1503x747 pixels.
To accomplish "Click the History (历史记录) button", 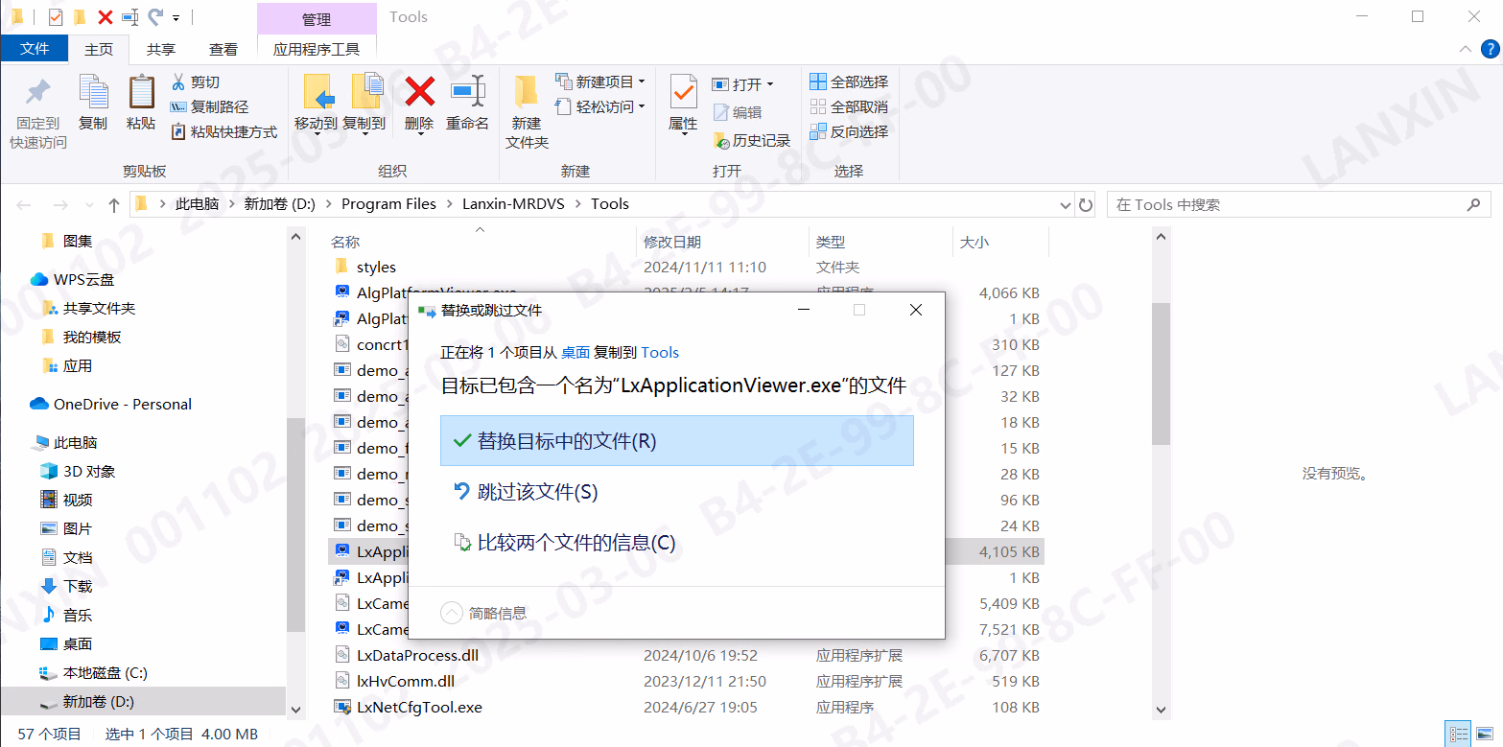I will click(752, 141).
